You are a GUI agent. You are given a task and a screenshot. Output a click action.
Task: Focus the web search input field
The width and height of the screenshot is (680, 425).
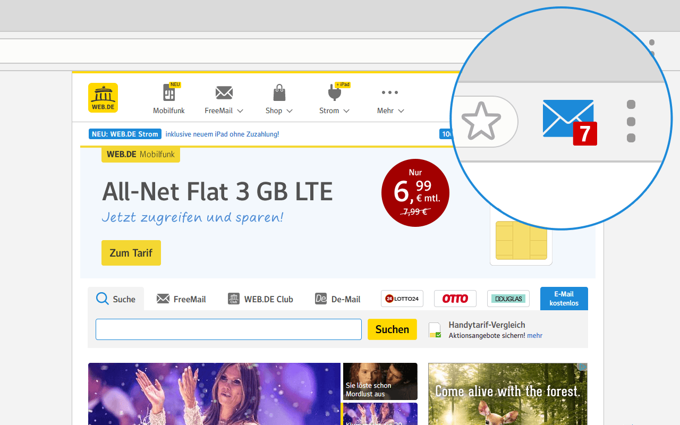pos(228,329)
